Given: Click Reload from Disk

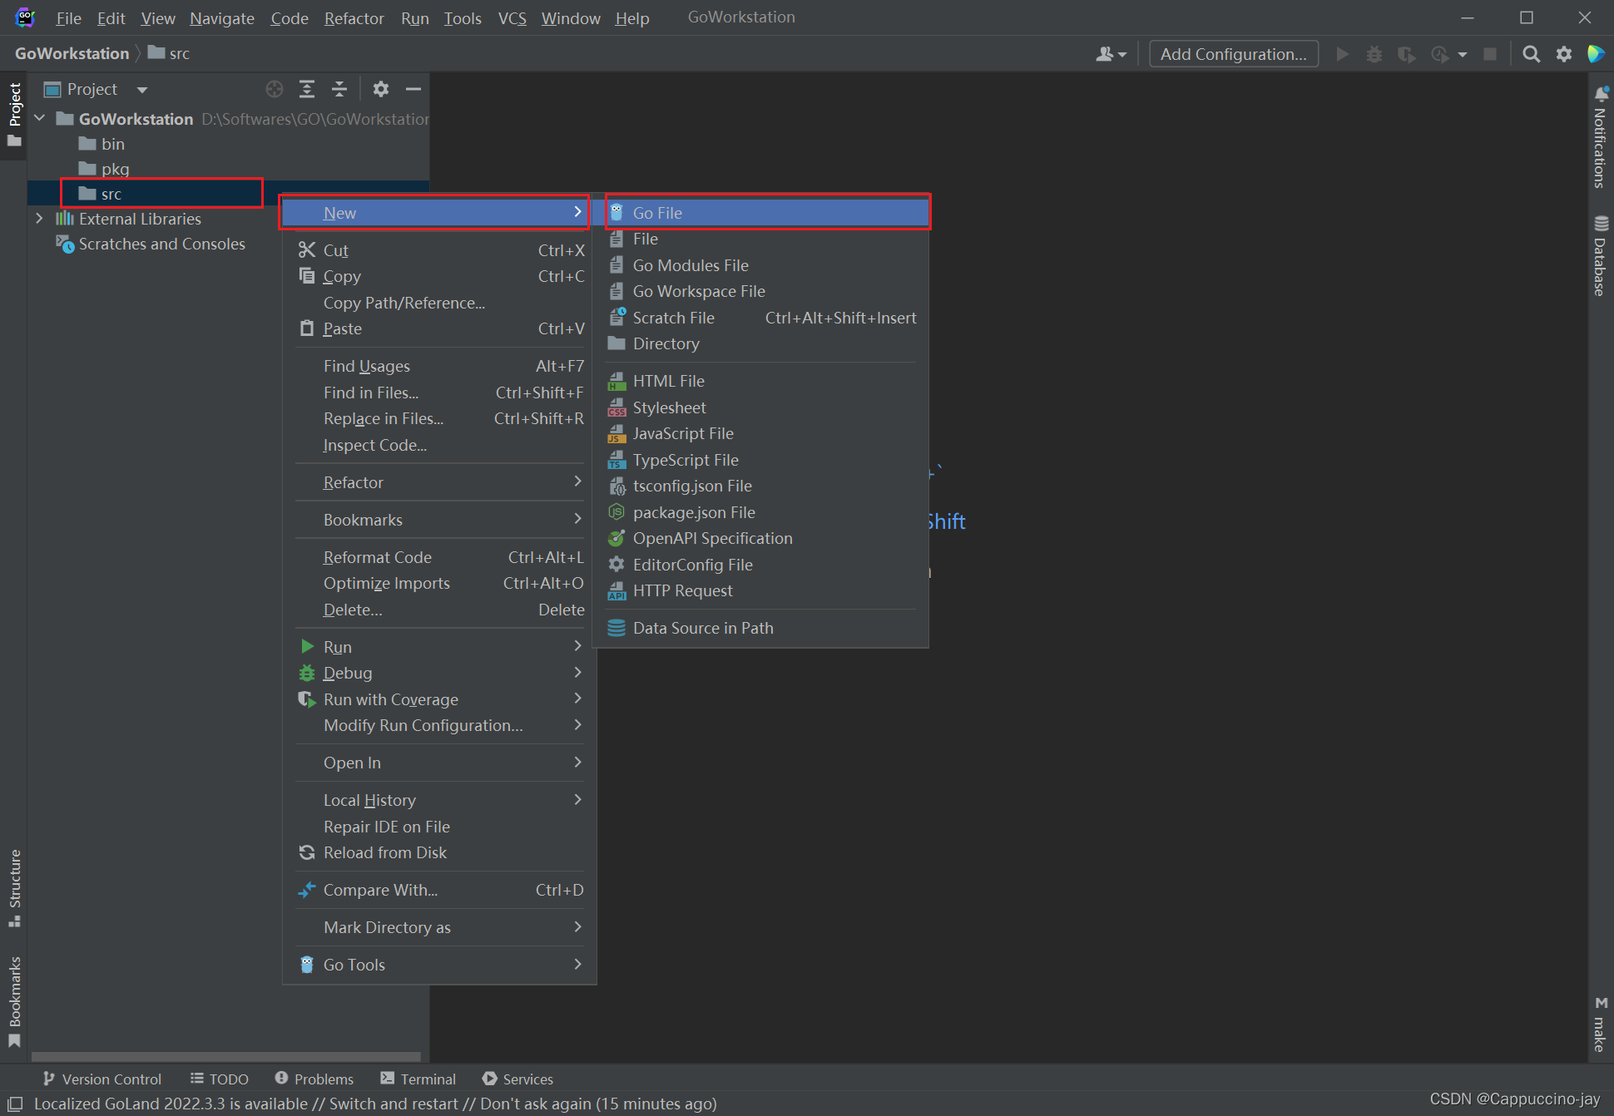Looking at the screenshot, I should pos(440,852).
